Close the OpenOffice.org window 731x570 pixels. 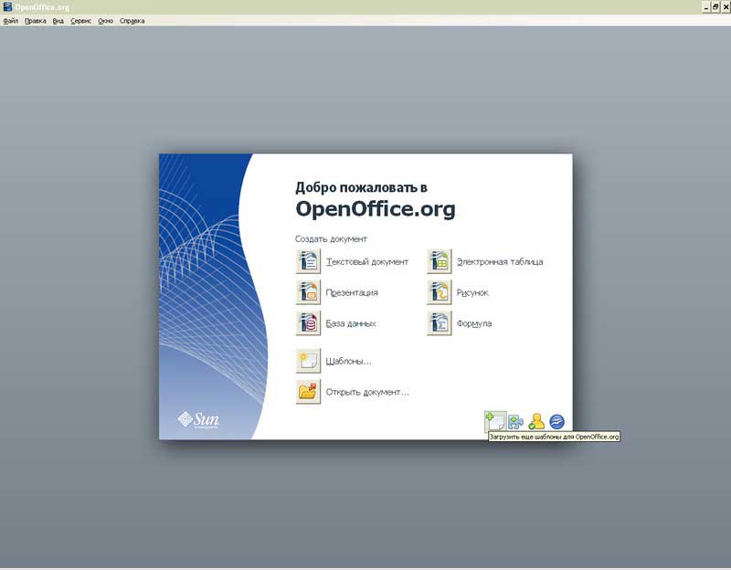pyautogui.click(x=726, y=7)
